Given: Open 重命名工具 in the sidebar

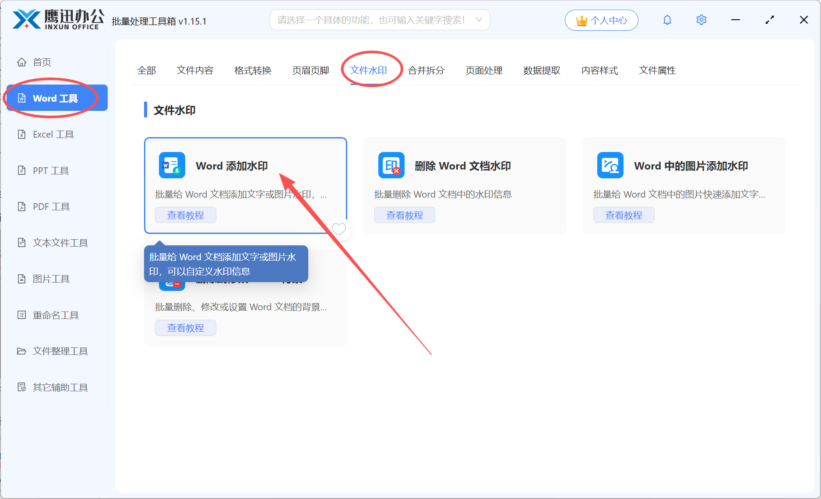Looking at the screenshot, I should point(57,315).
